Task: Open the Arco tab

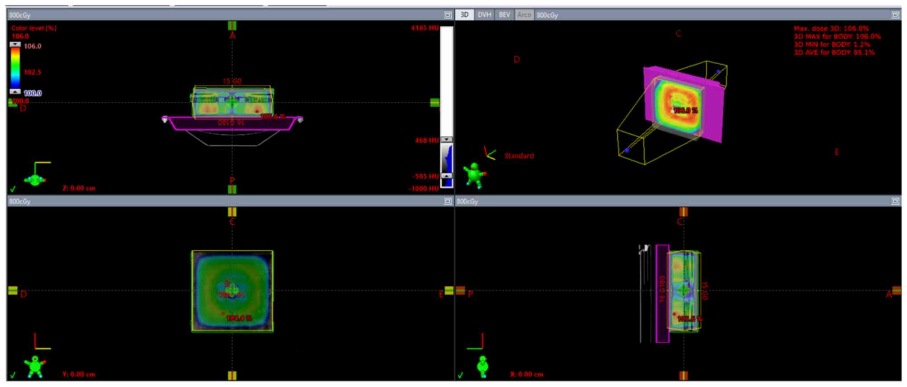Action: coord(524,15)
